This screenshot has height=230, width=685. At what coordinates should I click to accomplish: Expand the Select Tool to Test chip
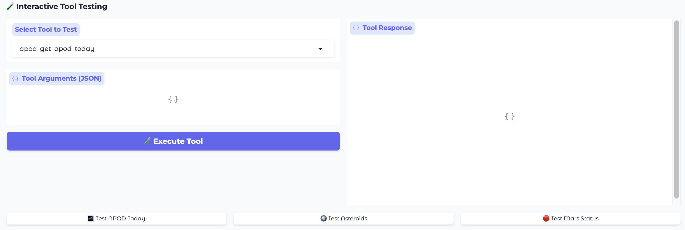tap(46, 29)
